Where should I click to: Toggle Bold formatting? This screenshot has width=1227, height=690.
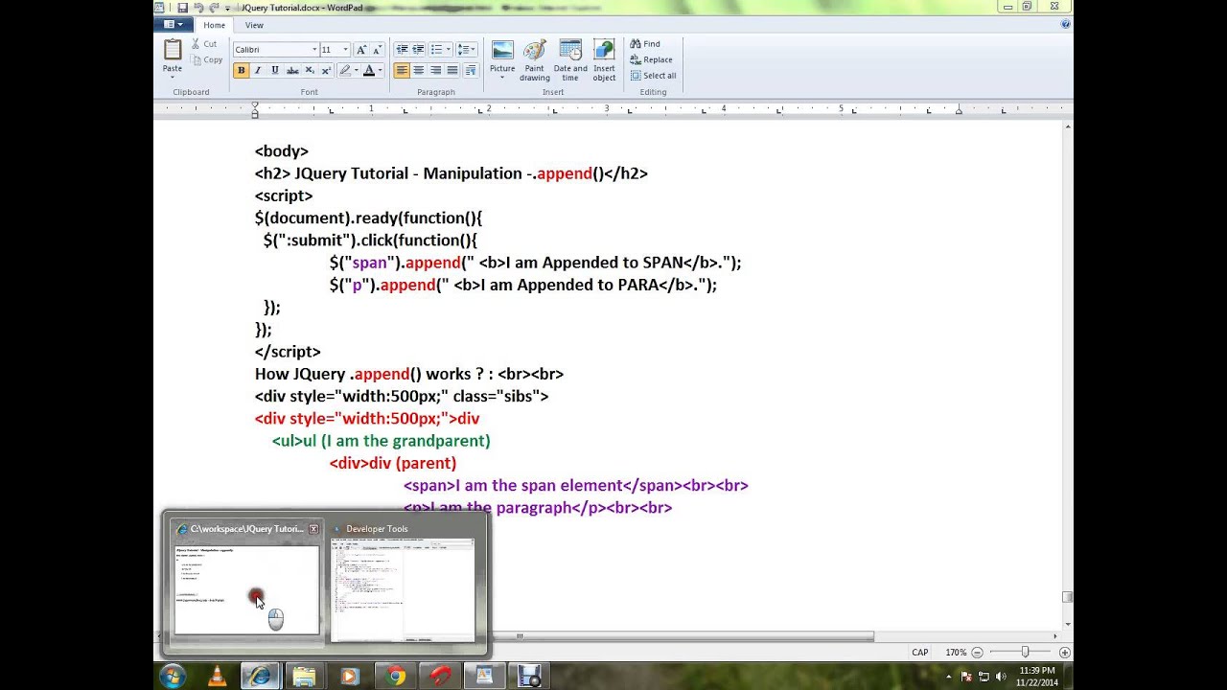tap(241, 71)
